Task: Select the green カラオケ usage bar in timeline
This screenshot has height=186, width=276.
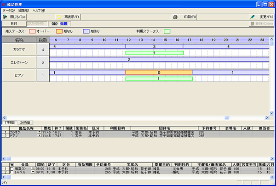Action: coord(154,53)
